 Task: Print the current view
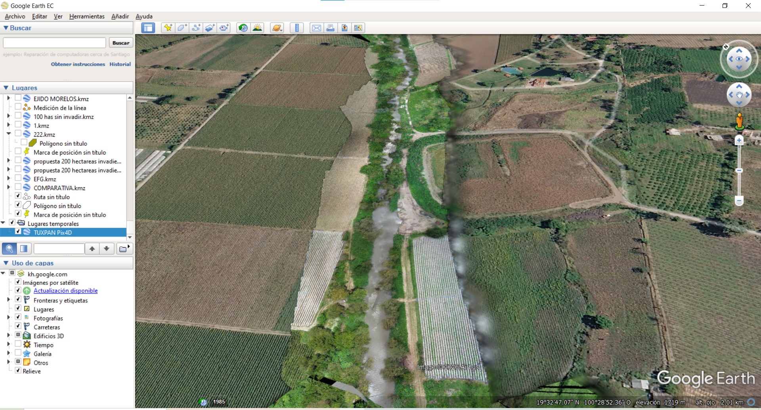coord(330,28)
